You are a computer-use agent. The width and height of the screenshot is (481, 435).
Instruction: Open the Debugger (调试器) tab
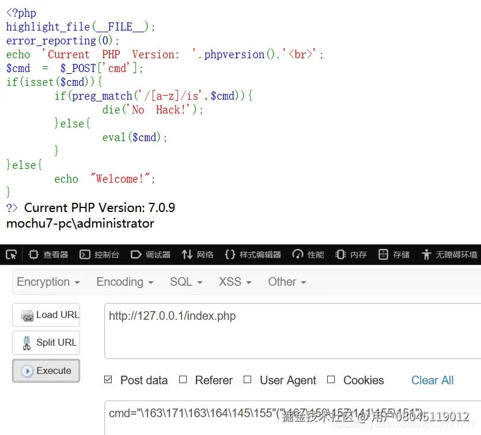click(150, 255)
